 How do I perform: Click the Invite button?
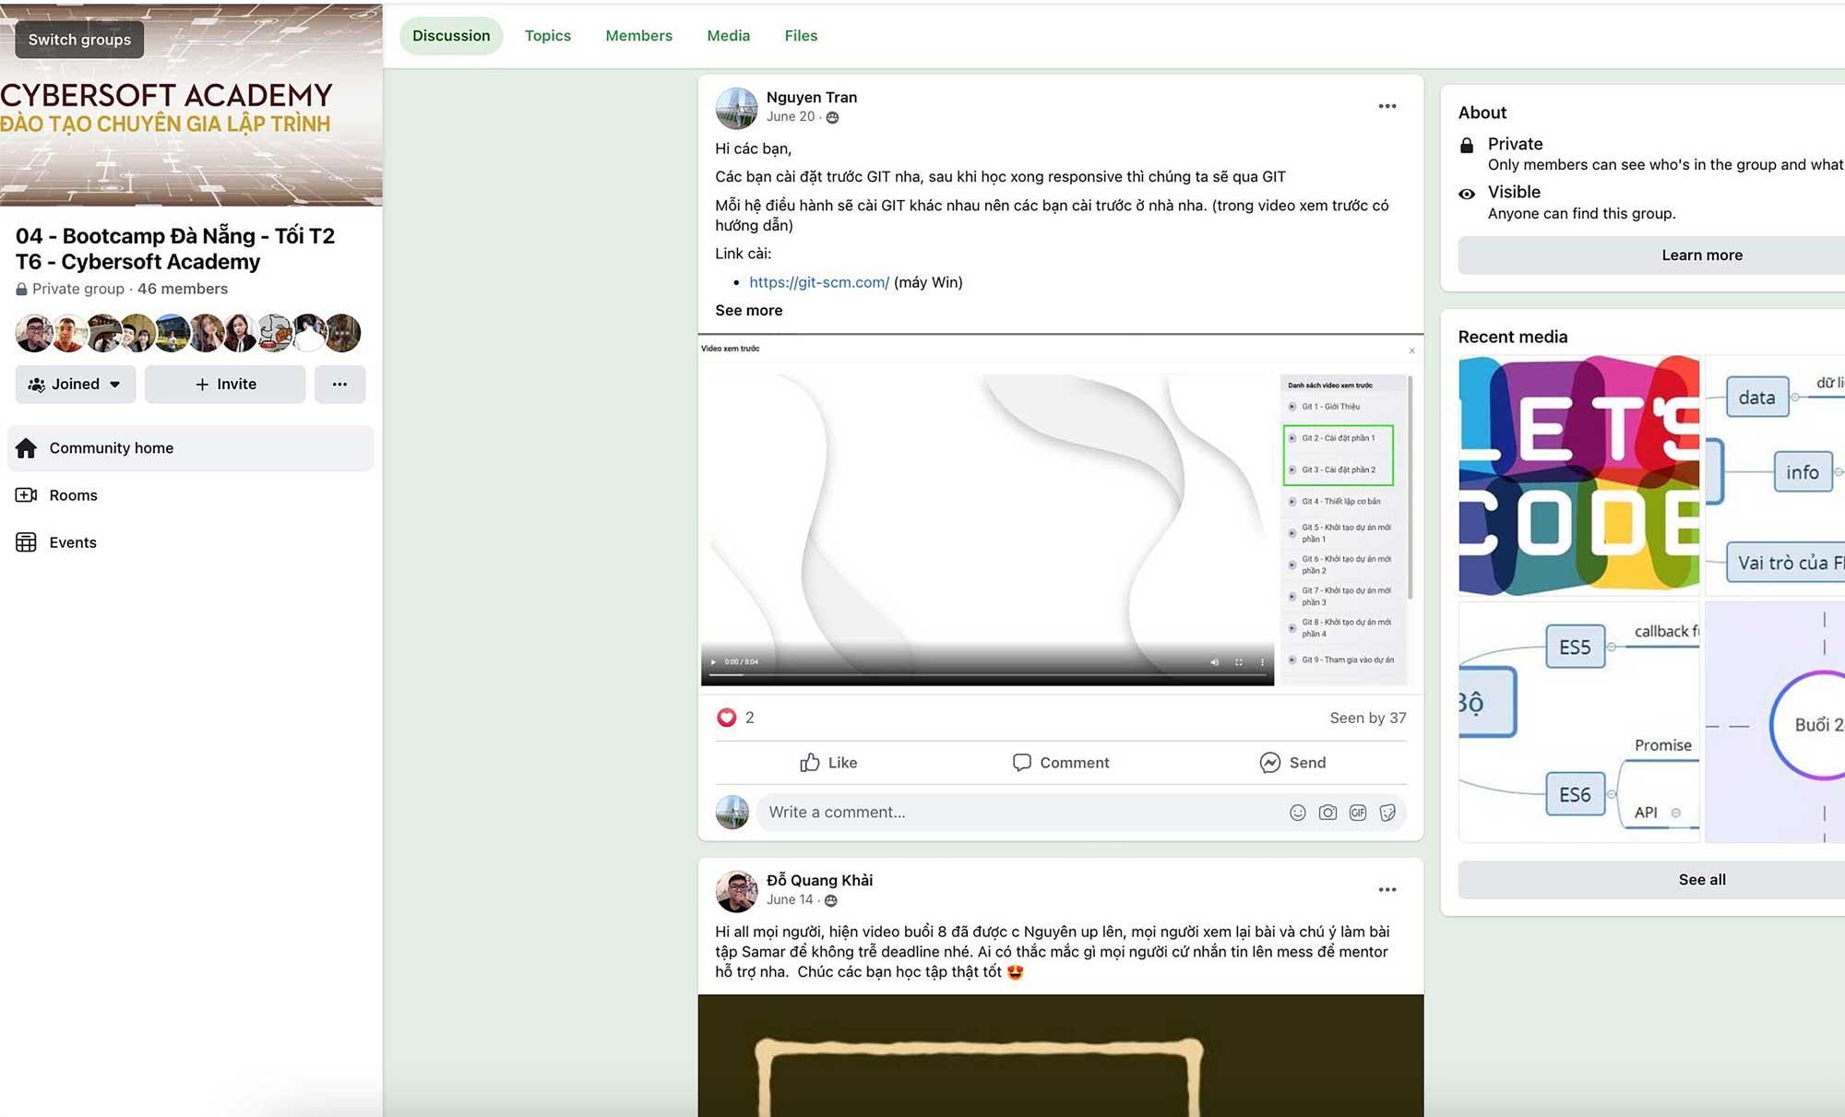(225, 385)
